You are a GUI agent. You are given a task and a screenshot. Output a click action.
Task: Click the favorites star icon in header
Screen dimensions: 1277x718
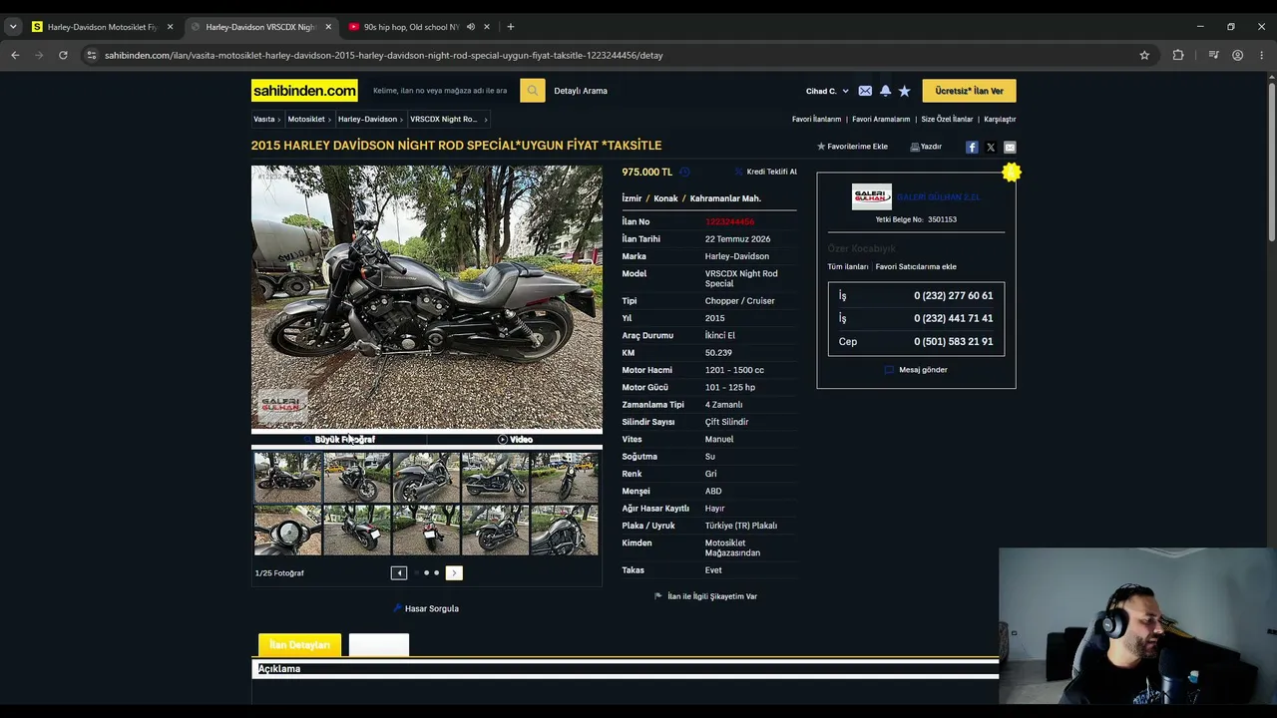[905, 91]
